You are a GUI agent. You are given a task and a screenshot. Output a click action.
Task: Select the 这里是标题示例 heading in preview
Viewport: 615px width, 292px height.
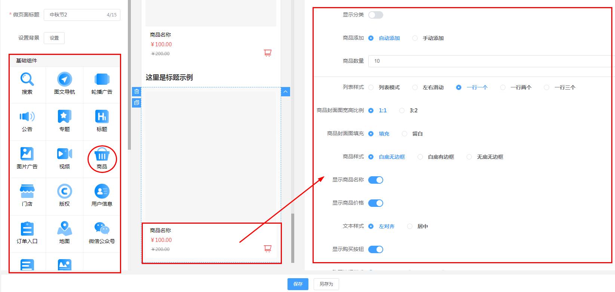[x=169, y=78]
